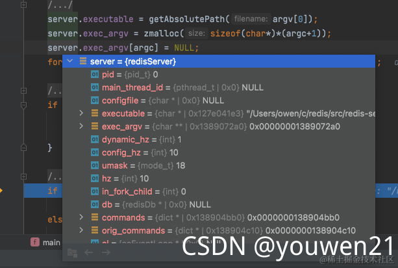The height and width of the screenshot is (268, 398).
Task: Select the configfile NULL row
Action: pos(219,100)
